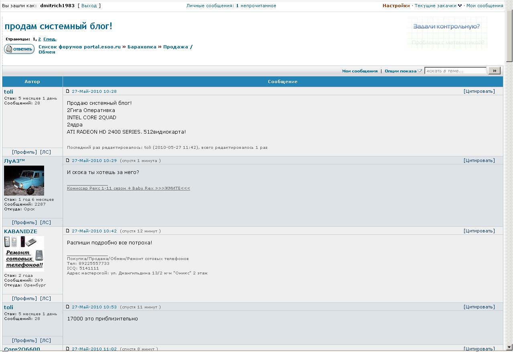Click the post icon beside 27-Май-2010 10:29

coord(68,160)
